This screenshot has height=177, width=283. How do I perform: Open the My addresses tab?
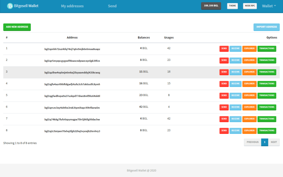pos(72,6)
